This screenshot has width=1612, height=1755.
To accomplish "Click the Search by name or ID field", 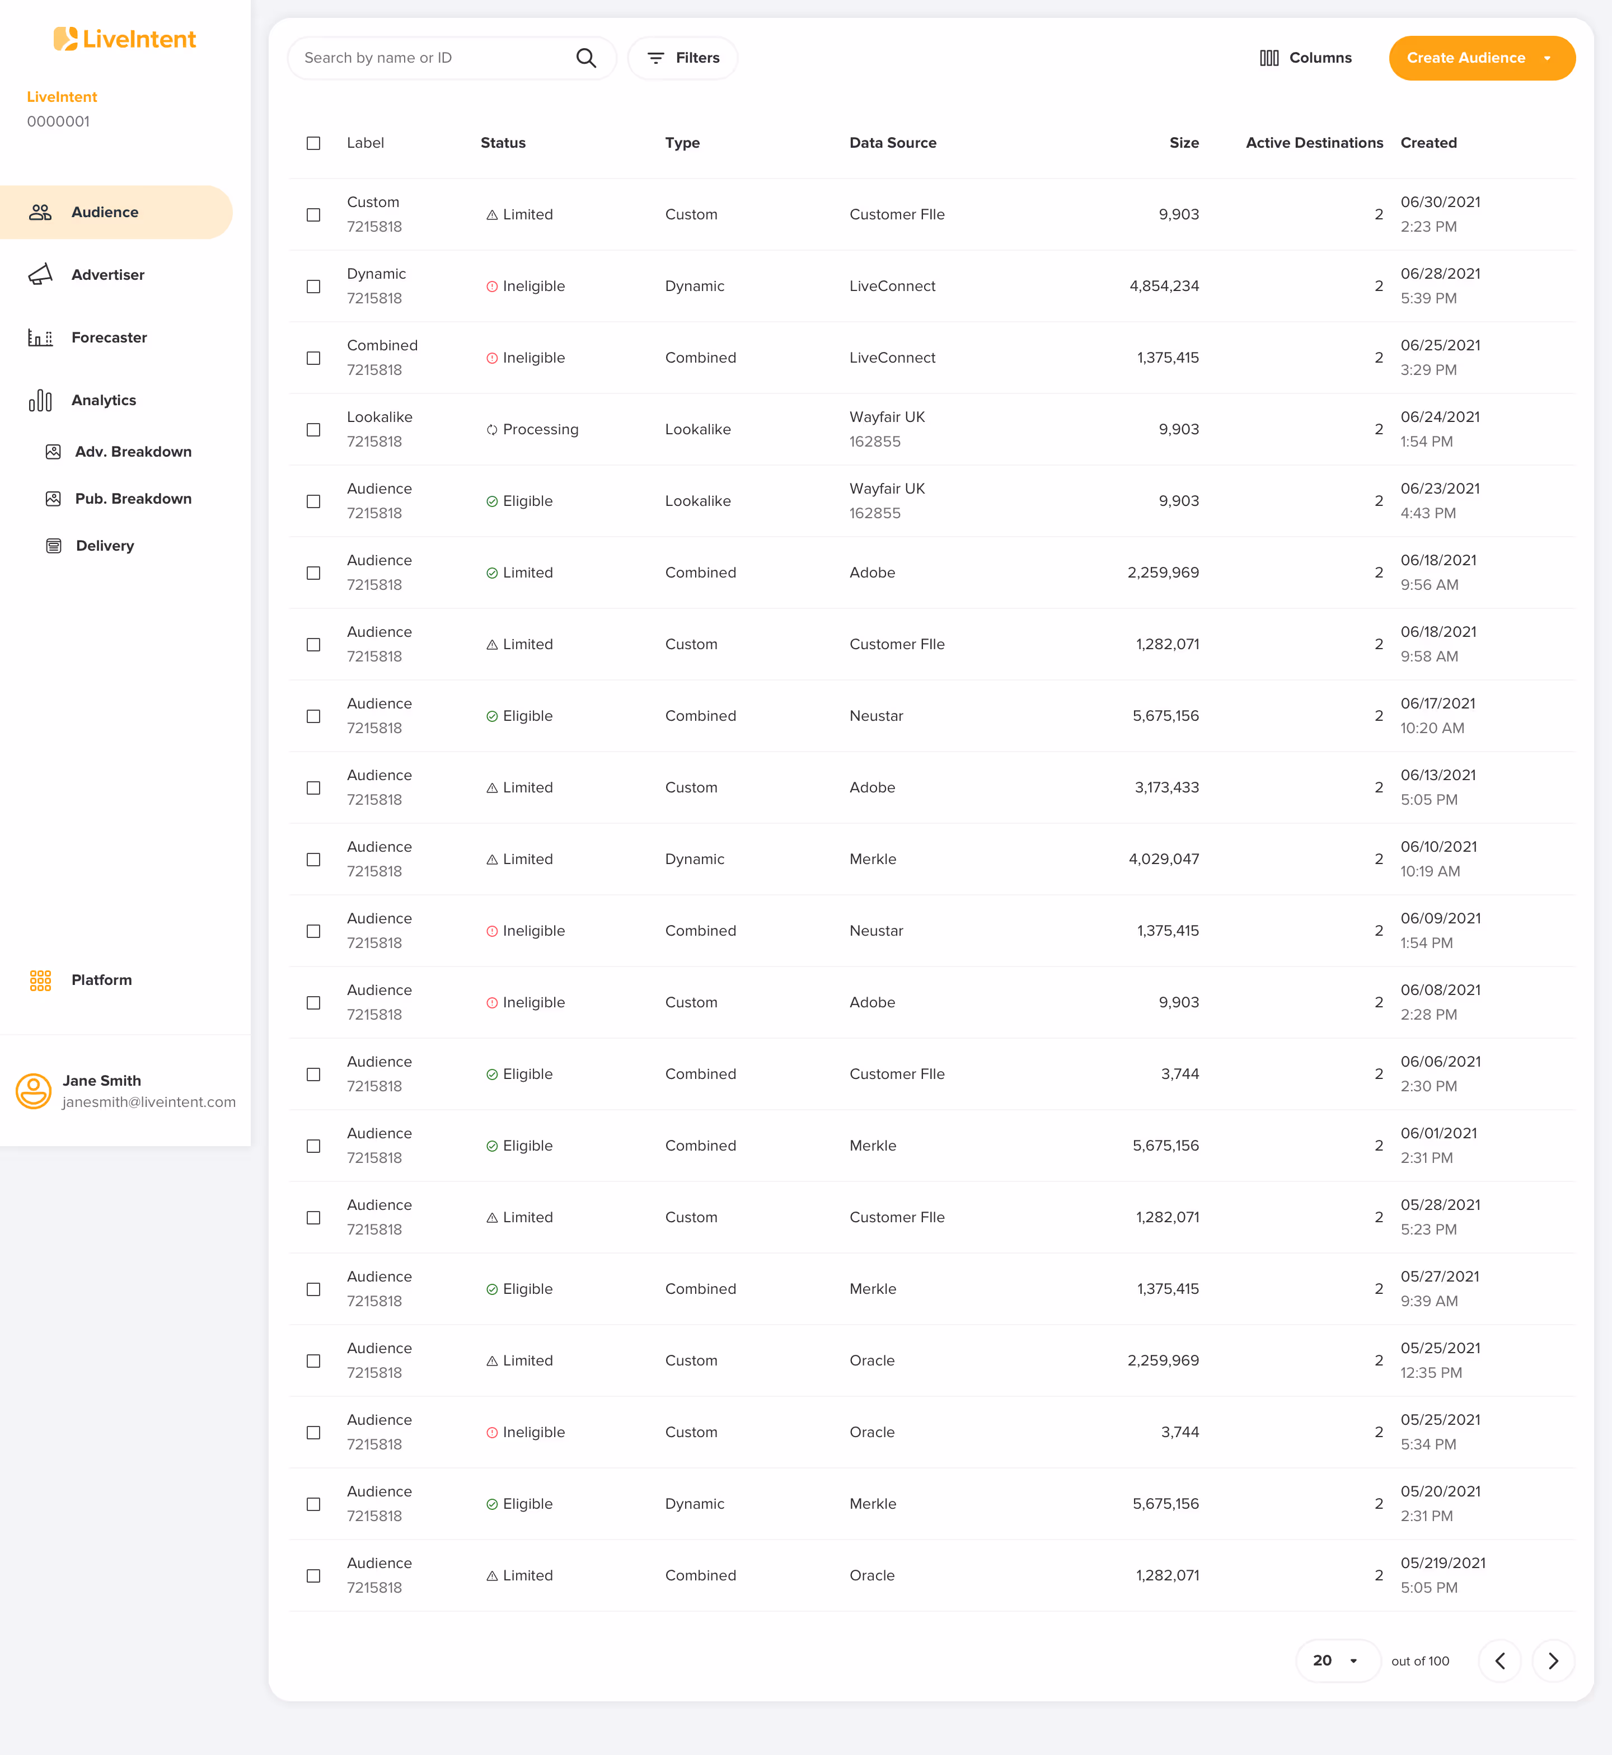I will pyautogui.click(x=452, y=58).
